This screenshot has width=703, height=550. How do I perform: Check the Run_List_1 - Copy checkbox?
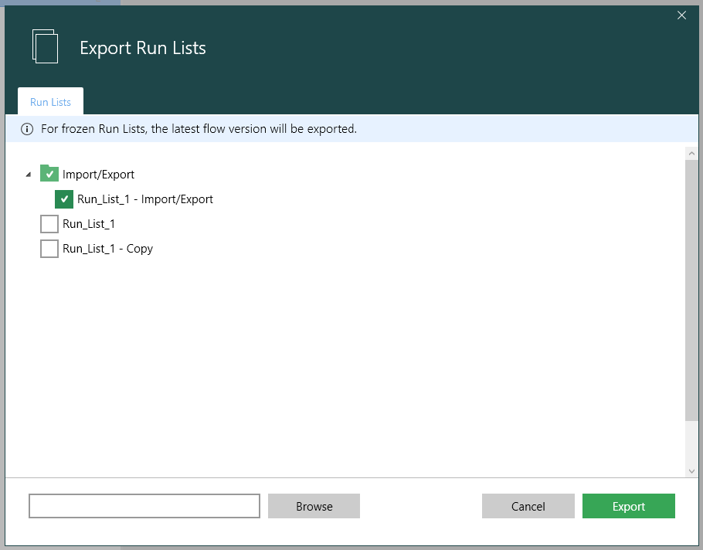coord(49,248)
